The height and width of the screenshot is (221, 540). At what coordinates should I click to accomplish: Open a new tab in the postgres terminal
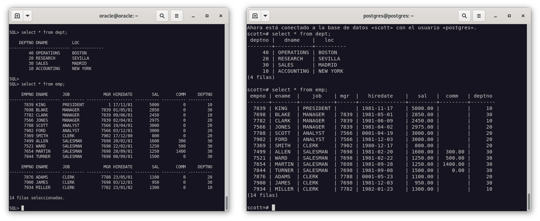pyautogui.click(x=255, y=16)
